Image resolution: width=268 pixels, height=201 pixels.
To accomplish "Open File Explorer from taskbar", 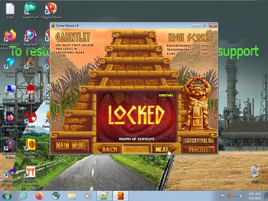I will click(x=72, y=196).
